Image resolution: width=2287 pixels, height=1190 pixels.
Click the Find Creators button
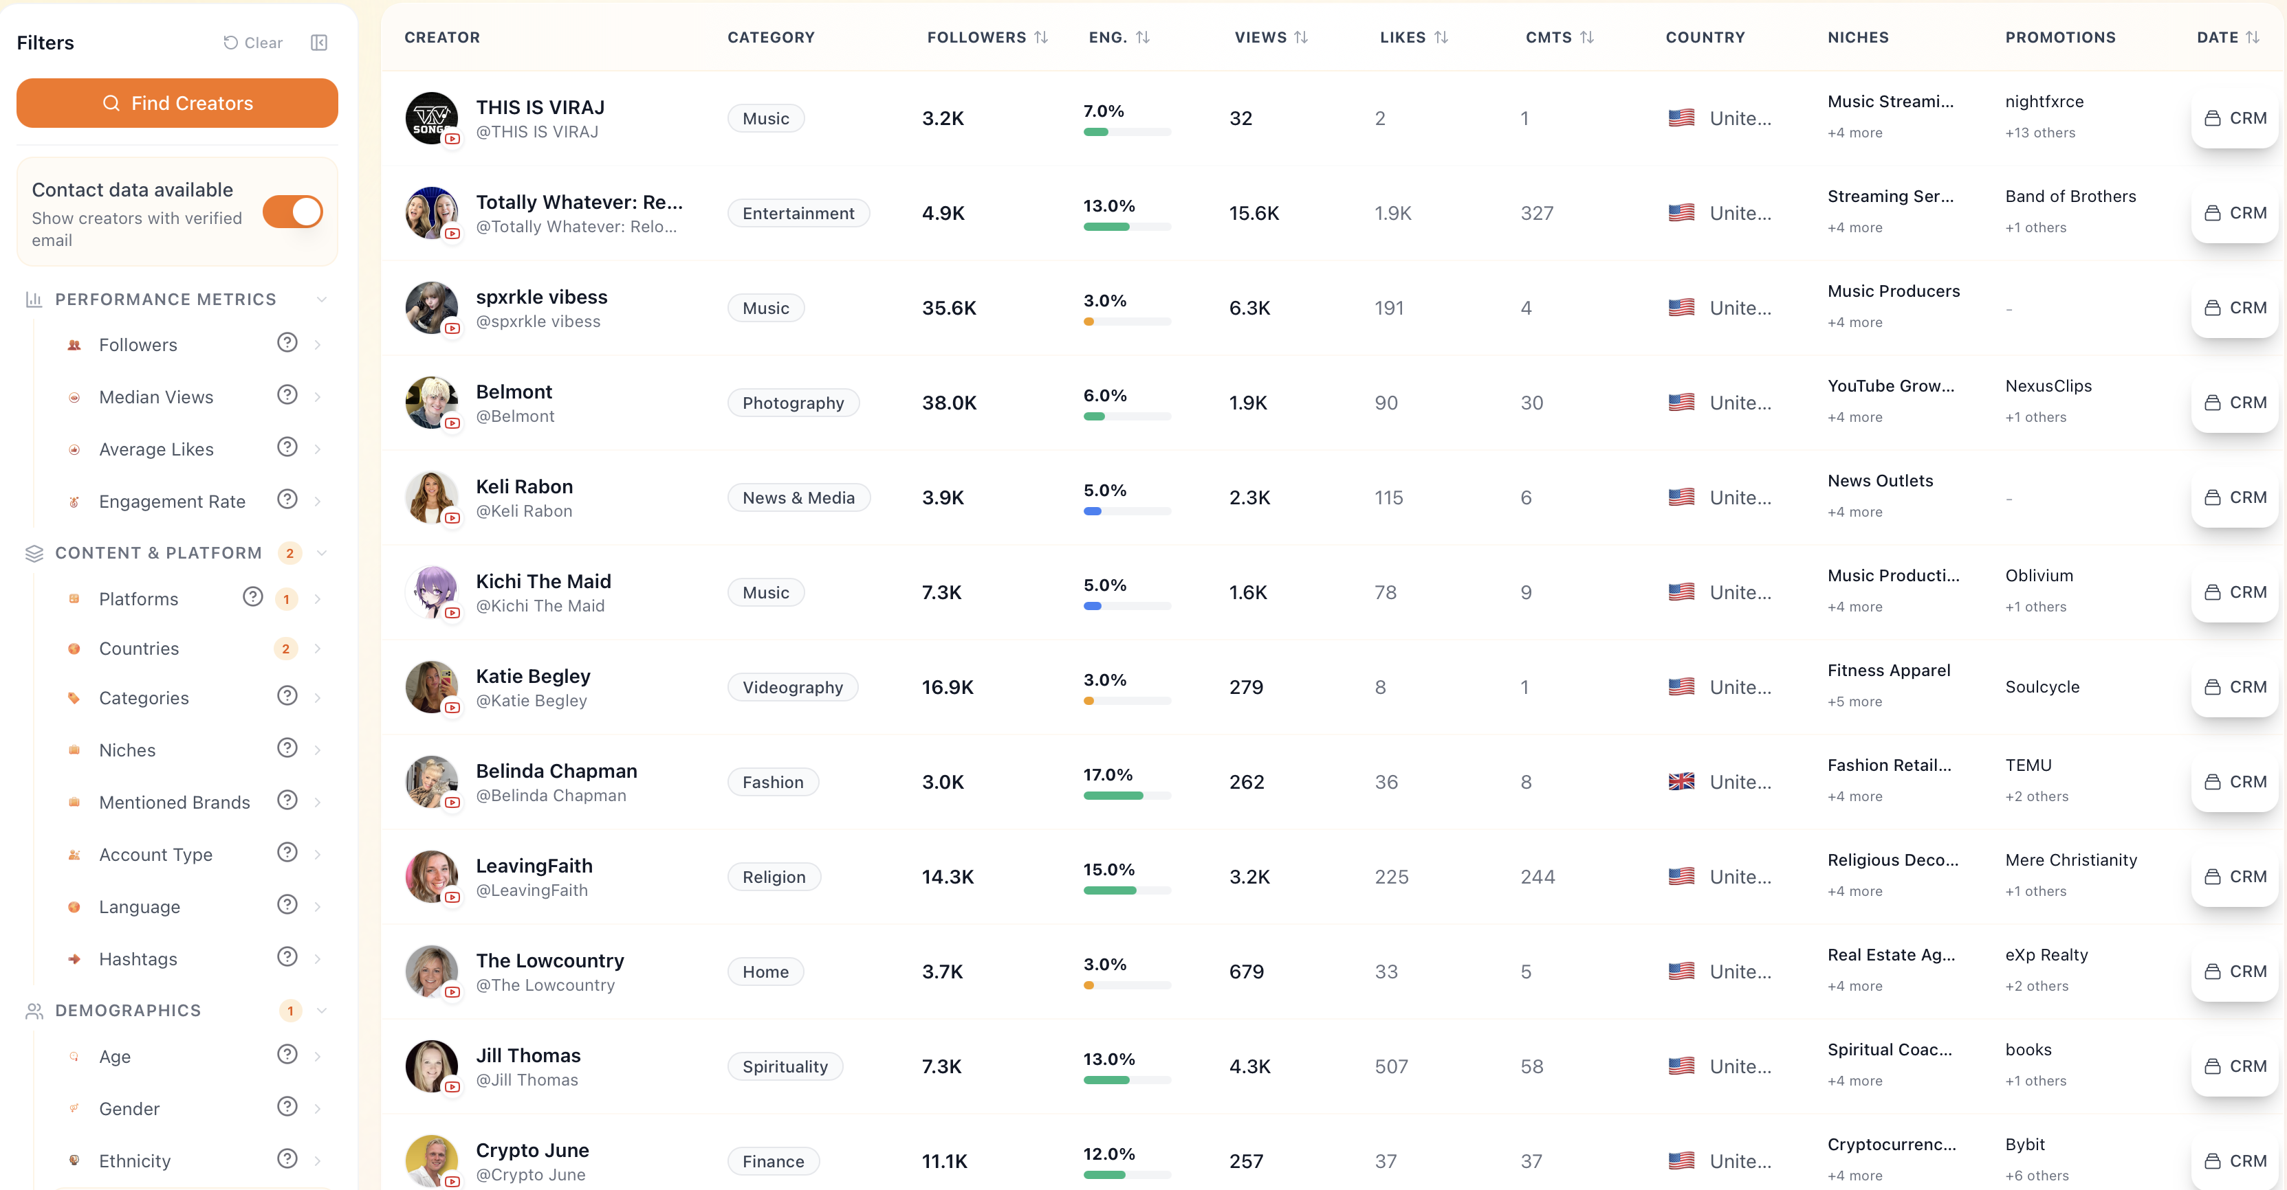pyautogui.click(x=177, y=102)
